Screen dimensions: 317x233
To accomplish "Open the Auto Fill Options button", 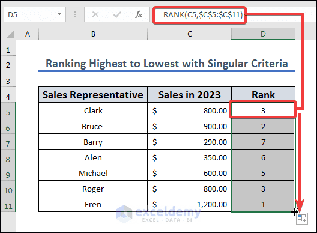I will (302, 219).
